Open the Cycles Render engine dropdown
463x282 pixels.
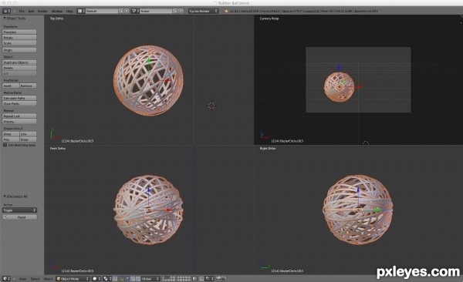(203, 11)
